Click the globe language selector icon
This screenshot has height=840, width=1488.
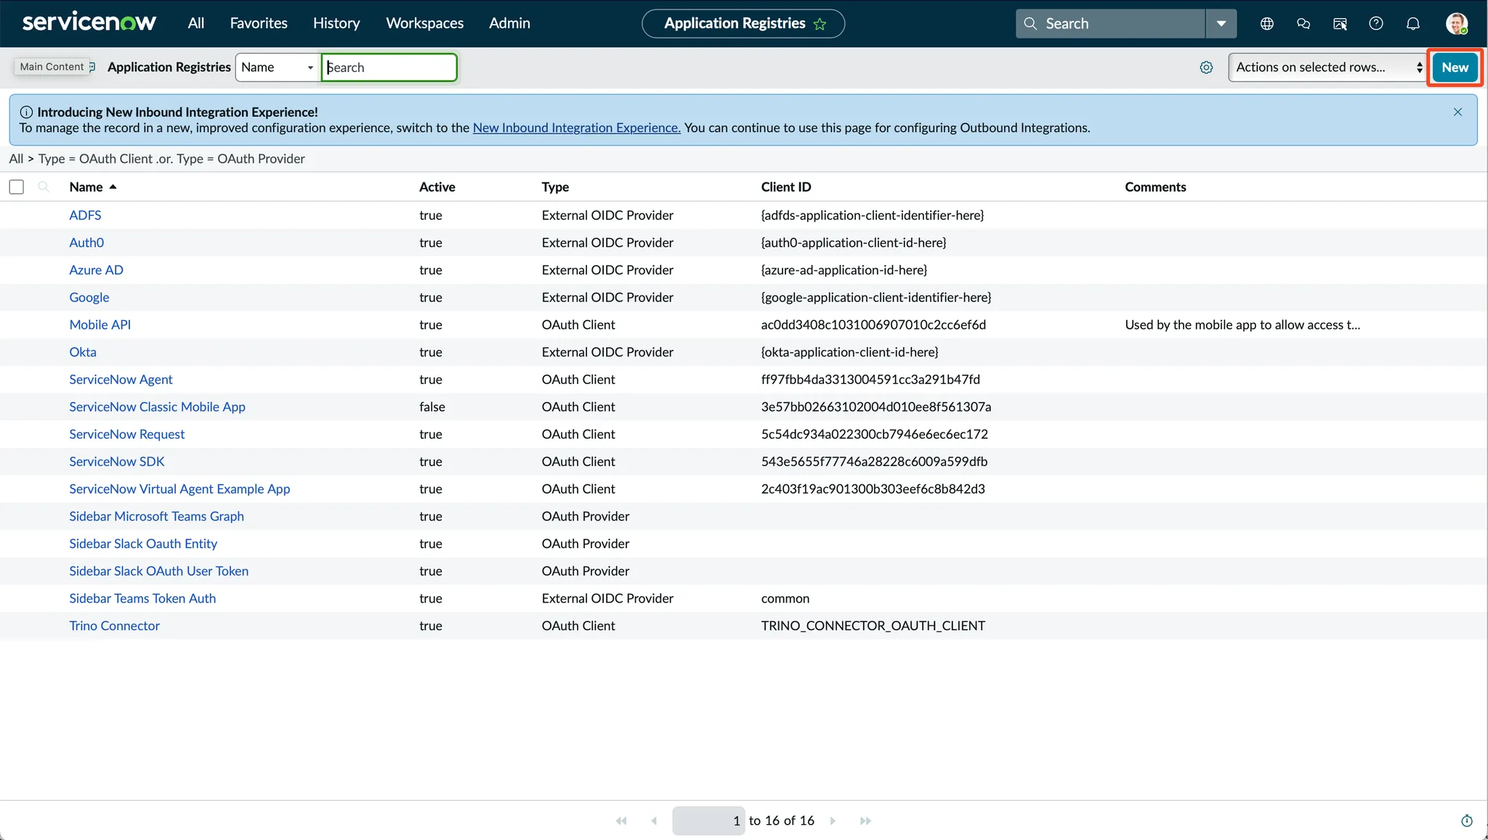1266,24
